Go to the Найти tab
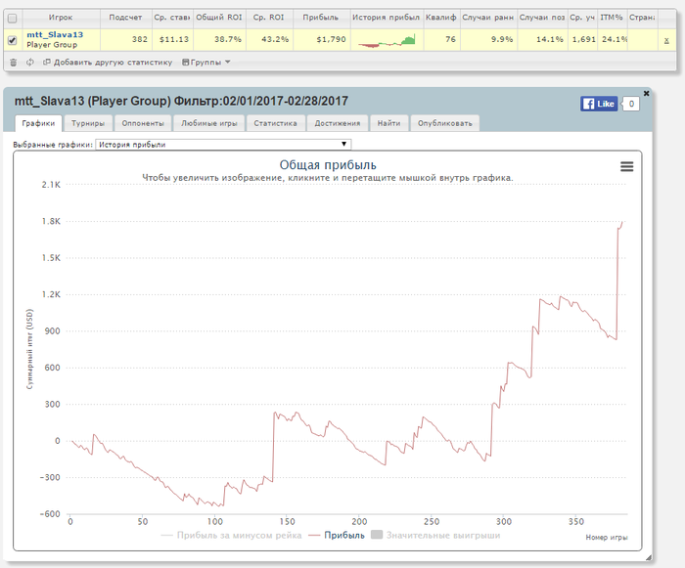This screenshot has width=685, height=568. click(x=388, y=123)
